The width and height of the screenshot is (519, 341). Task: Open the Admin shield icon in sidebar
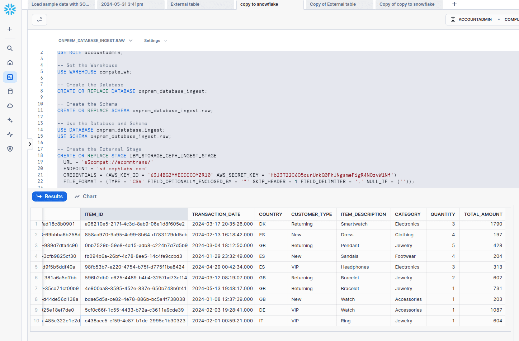(10, 149)
